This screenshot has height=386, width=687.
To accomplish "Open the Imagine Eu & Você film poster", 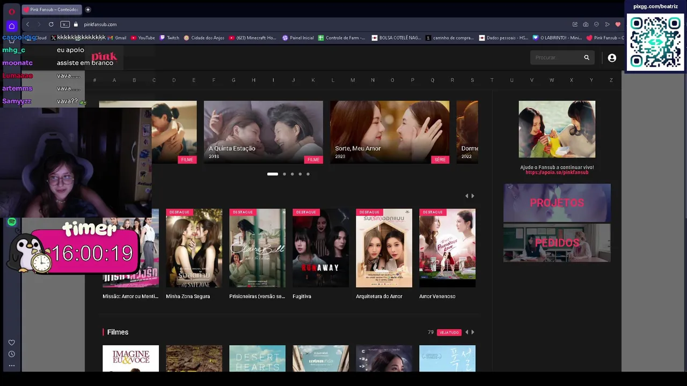I will coord(130,358).
